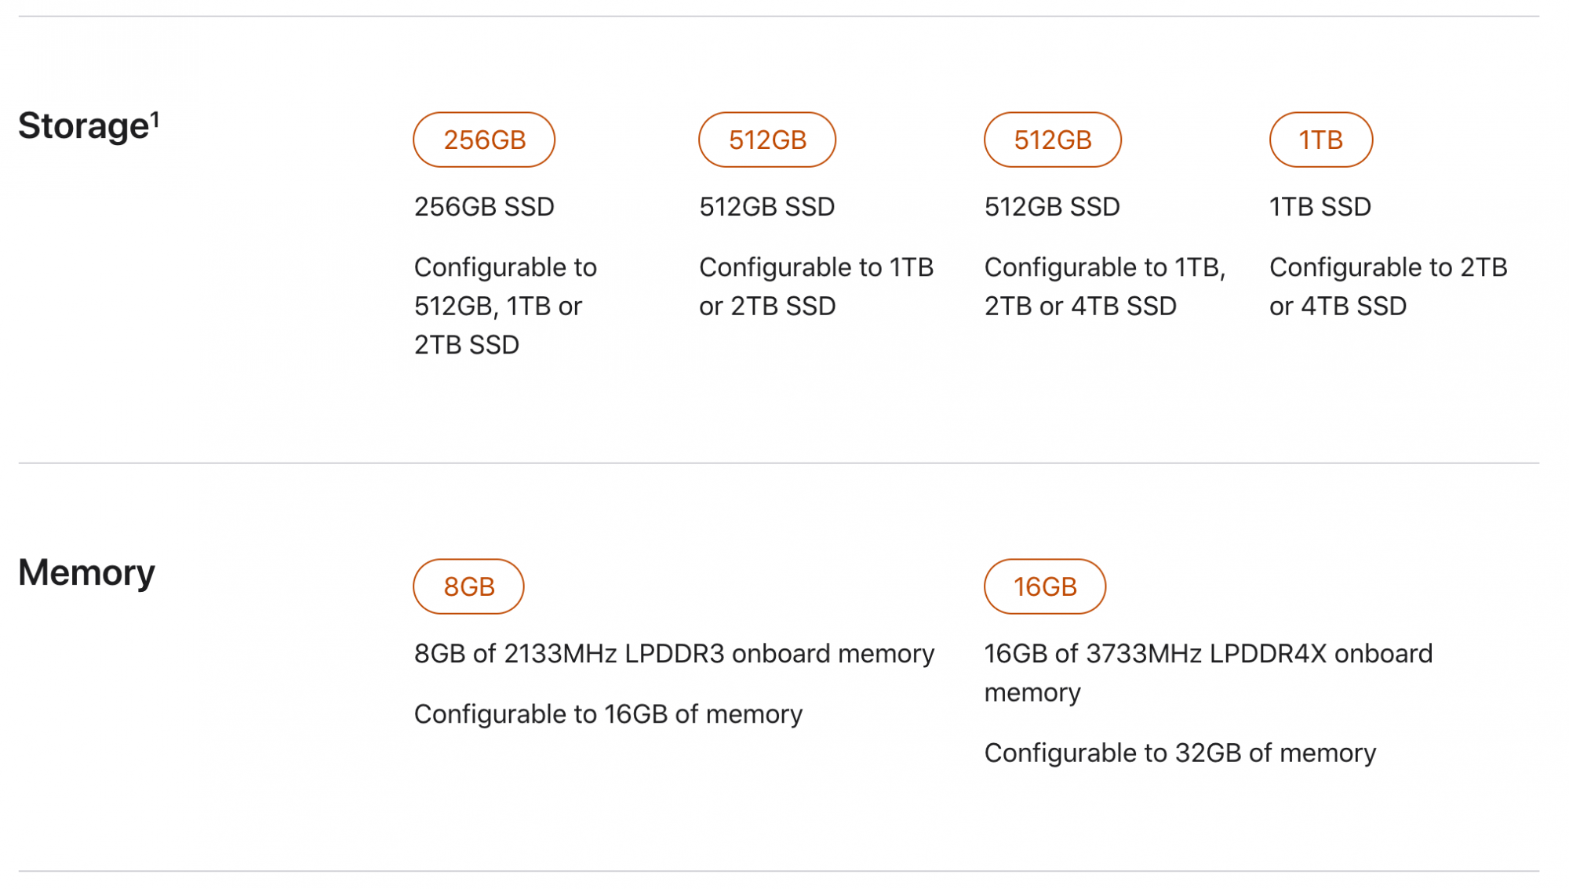Click 'Configurable to 1TB or 2TB SSD' text
The height and width of the screenshot is (889, 1569).
pyautogui.click(x=816, y=286)
